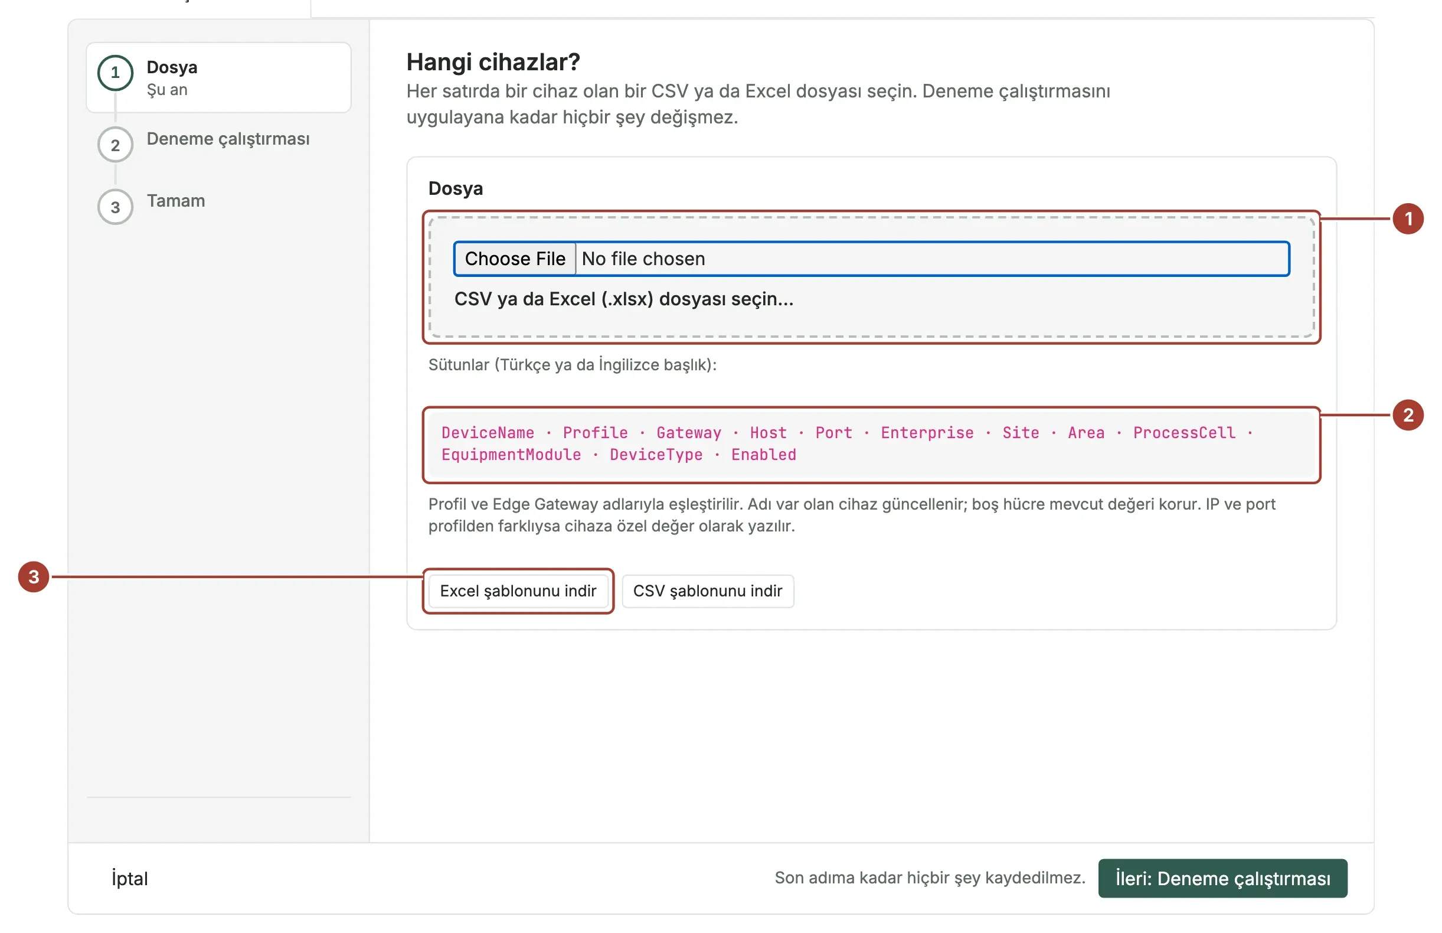The width and height of the screenshot is (1442, 933).
Task: Click the 'DeviceName' column code label
Action: click(488, 433)
